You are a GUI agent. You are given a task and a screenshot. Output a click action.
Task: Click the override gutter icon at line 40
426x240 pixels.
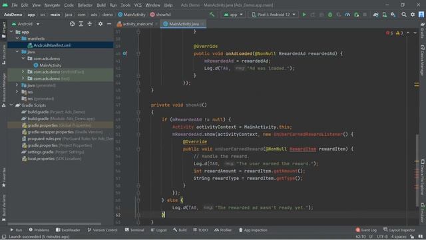tap(124, 53)
